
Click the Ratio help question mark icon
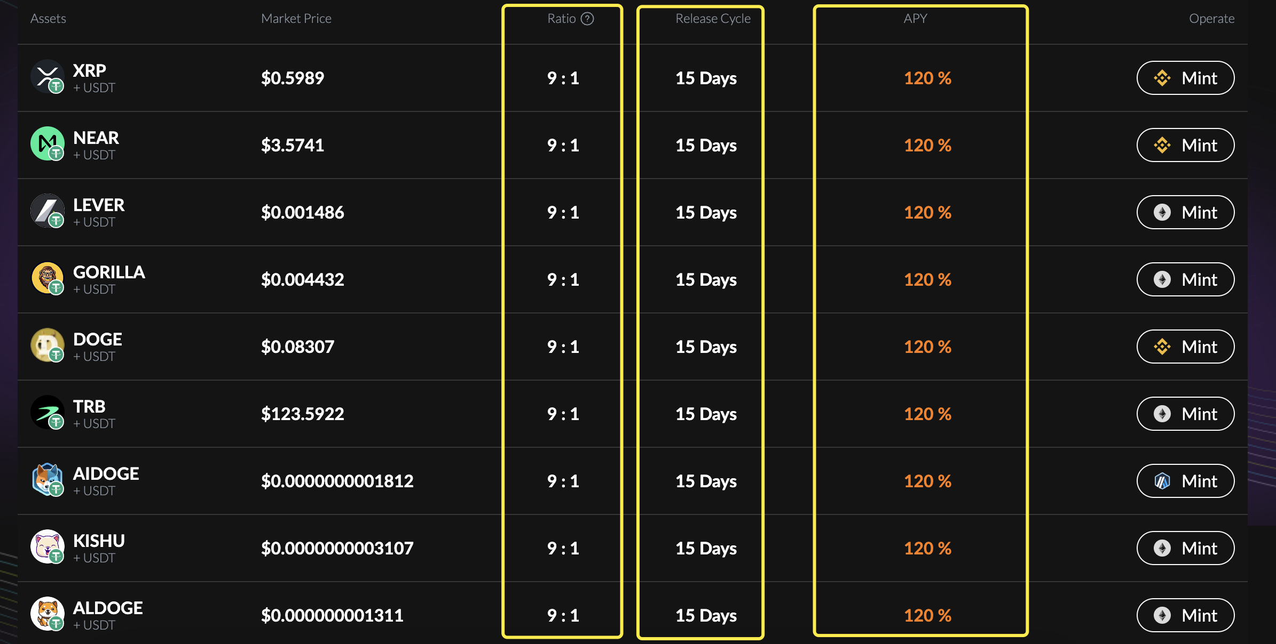[587, 19]
